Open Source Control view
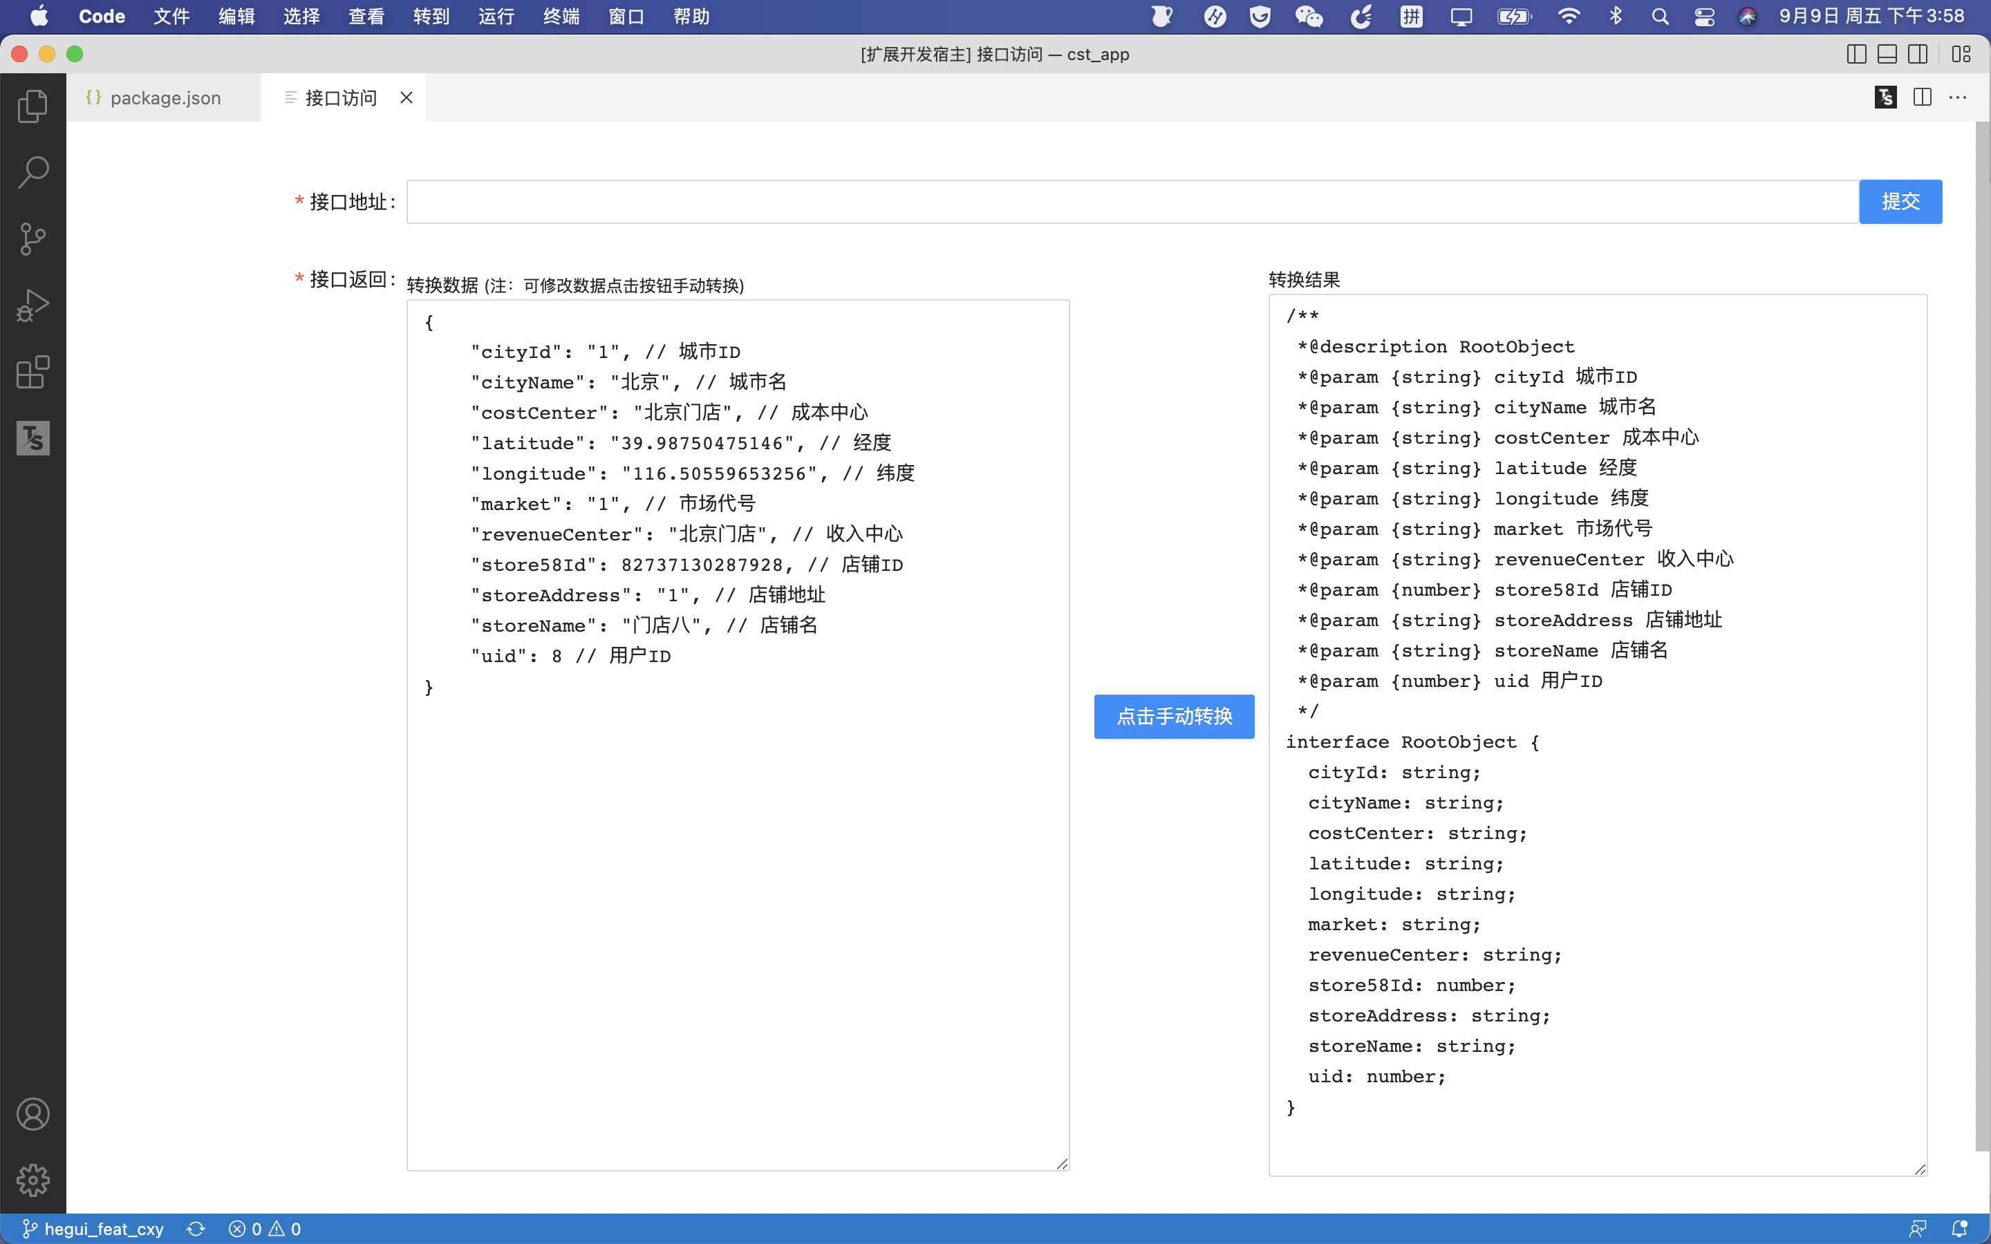The height and width of the screenshot is (1244, 1991). [x=33, y=239]
